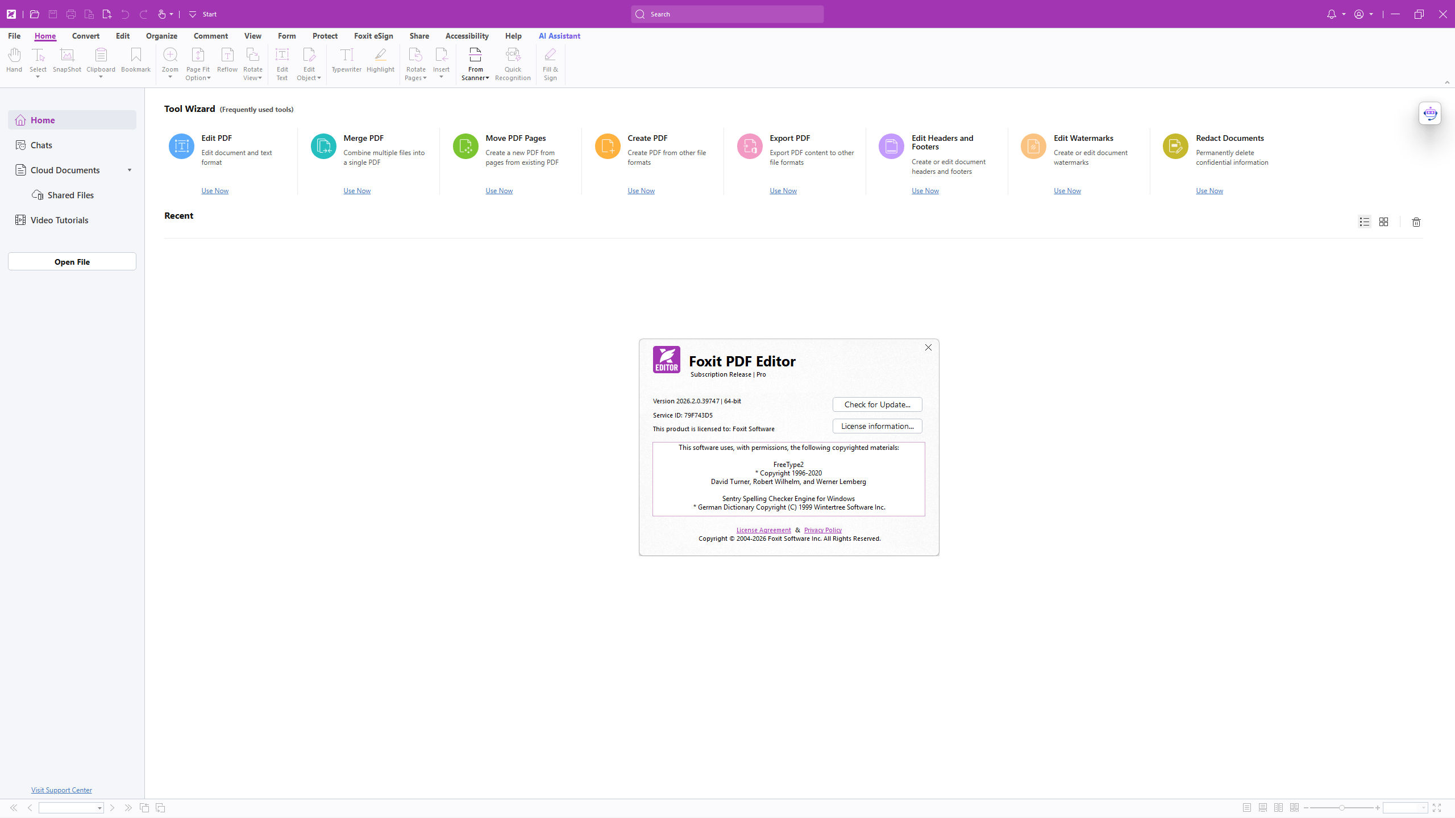The image size is (1455, 818).
Task: Click the Create PDF wizard icon
Action: 608,147
